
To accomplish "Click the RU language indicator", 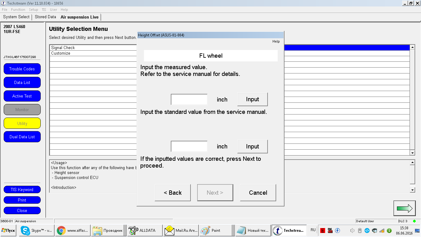I will tap(313, 230).
